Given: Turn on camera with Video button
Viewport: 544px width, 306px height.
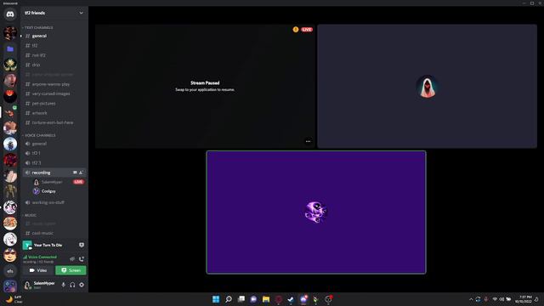Looking at the screenshot, I should (x=38, y=270).
